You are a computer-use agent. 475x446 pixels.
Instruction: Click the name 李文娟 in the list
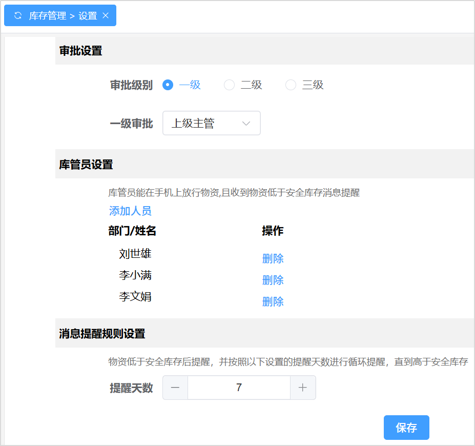point(135,296)
